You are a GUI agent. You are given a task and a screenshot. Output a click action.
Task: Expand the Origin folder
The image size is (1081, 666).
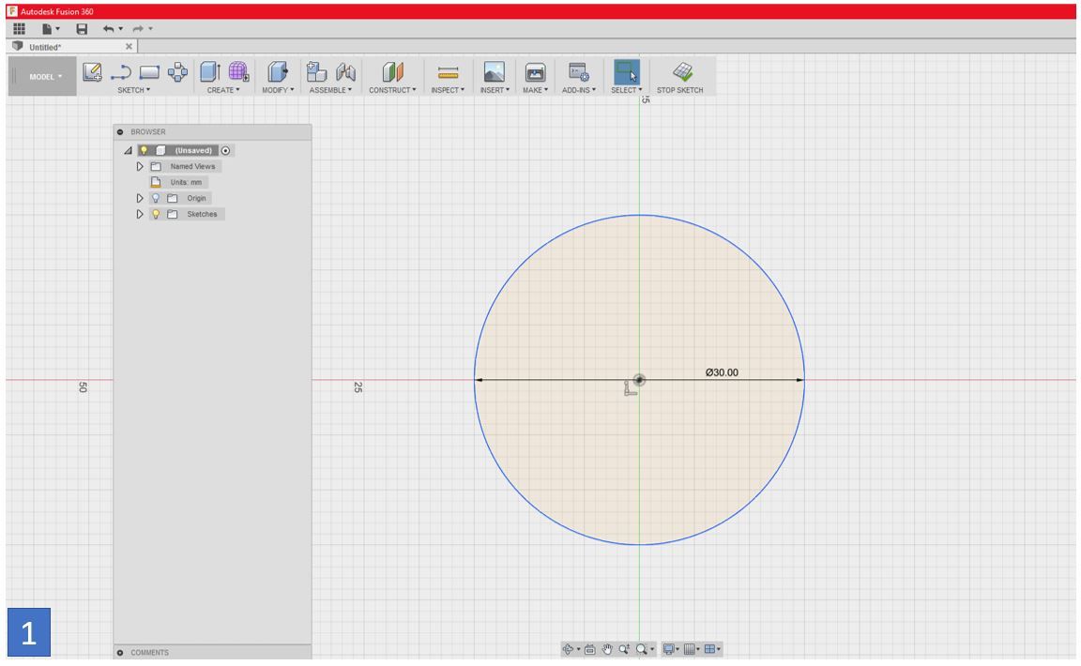140,198
